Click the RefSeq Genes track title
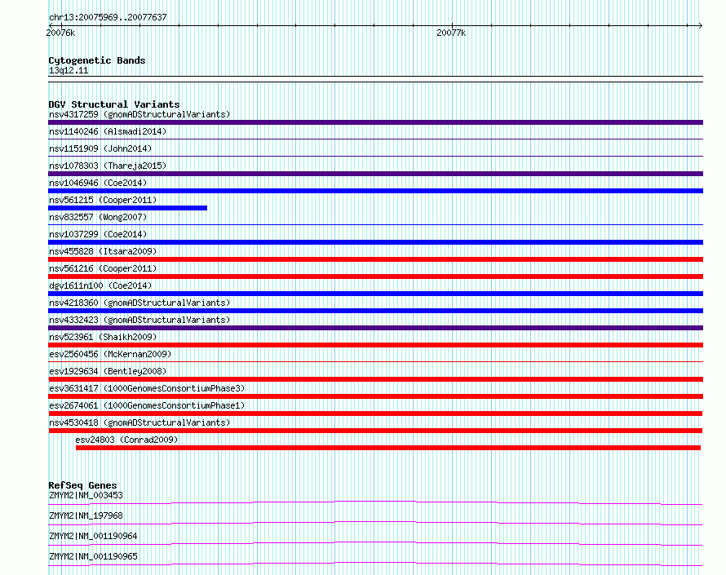This screenshot has height=575, width=726. pyautogui.click(x=82, y=485)
